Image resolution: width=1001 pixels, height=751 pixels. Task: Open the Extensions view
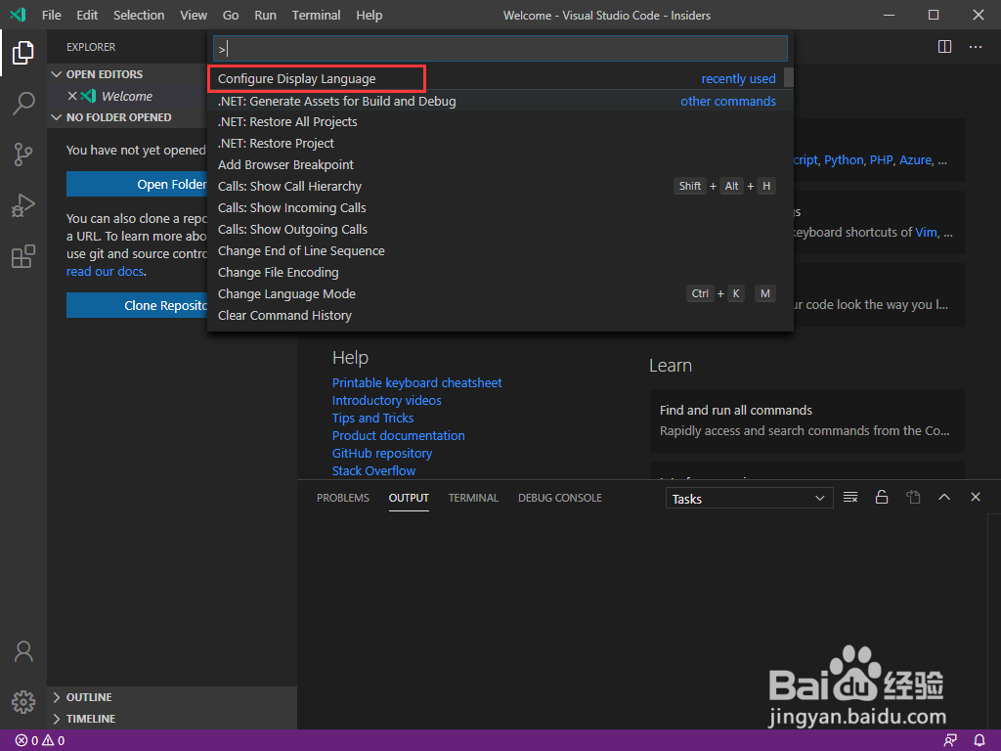click(x=23, y=256)
